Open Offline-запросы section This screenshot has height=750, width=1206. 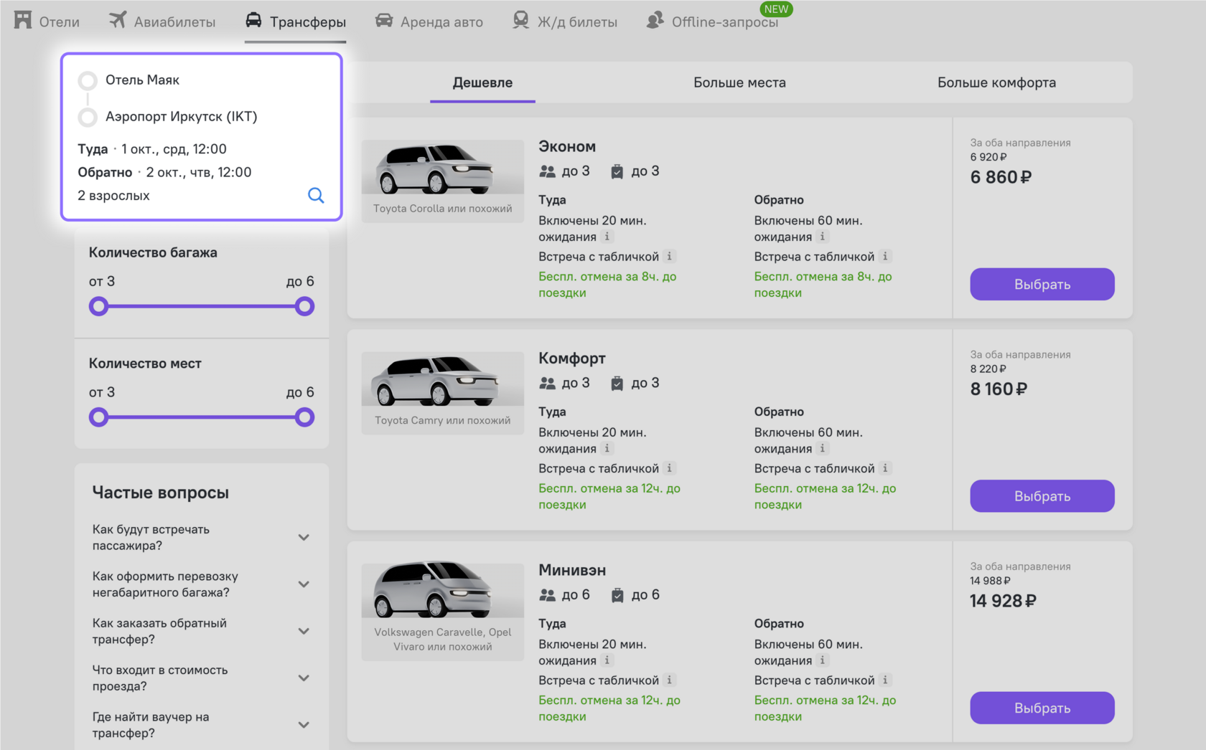pyautogui.click(x=712, y=22)
